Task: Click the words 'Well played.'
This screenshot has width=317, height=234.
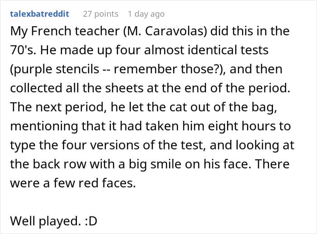Action: pos(45,221)
